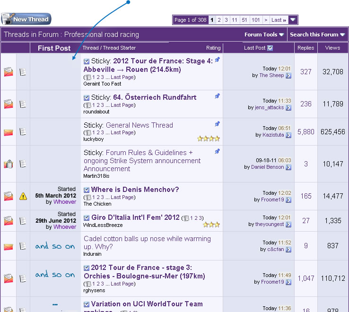Screen dimensions: 349x312
Task: Go to next page arrow
Action: (x=266, y=20)
